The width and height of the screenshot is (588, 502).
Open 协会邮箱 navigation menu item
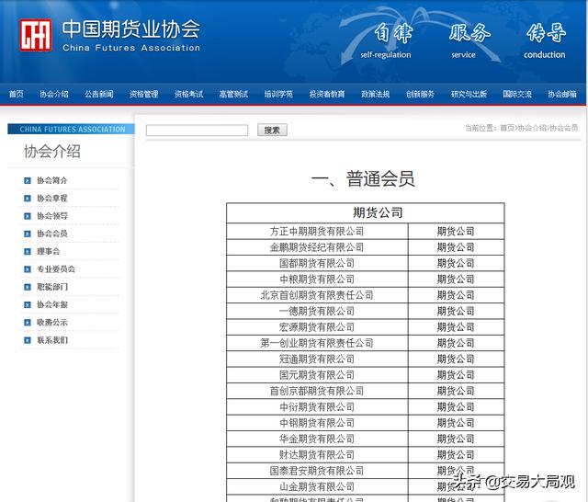[x=562, y=94]
